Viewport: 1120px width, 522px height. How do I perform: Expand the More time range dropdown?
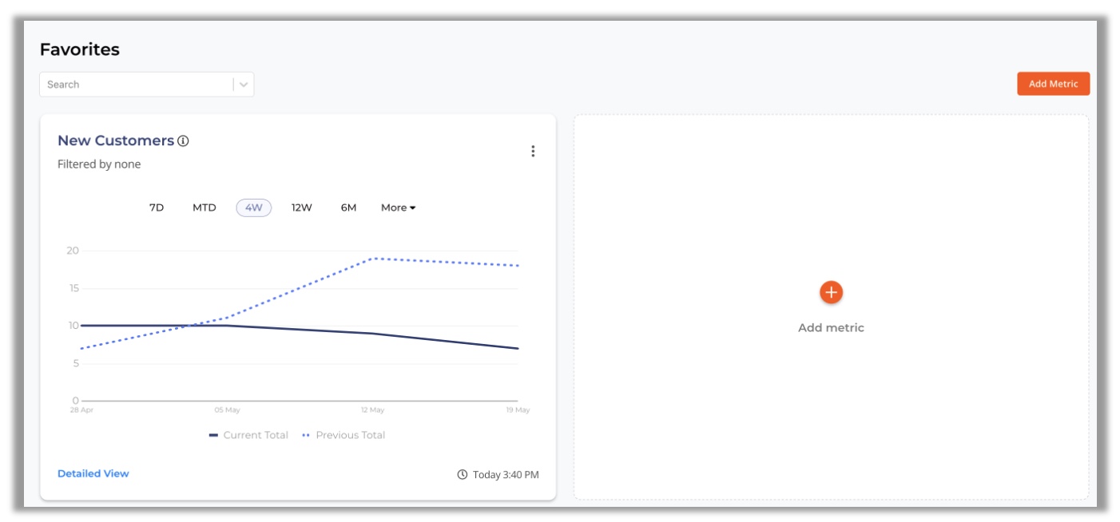click(398, 208)
